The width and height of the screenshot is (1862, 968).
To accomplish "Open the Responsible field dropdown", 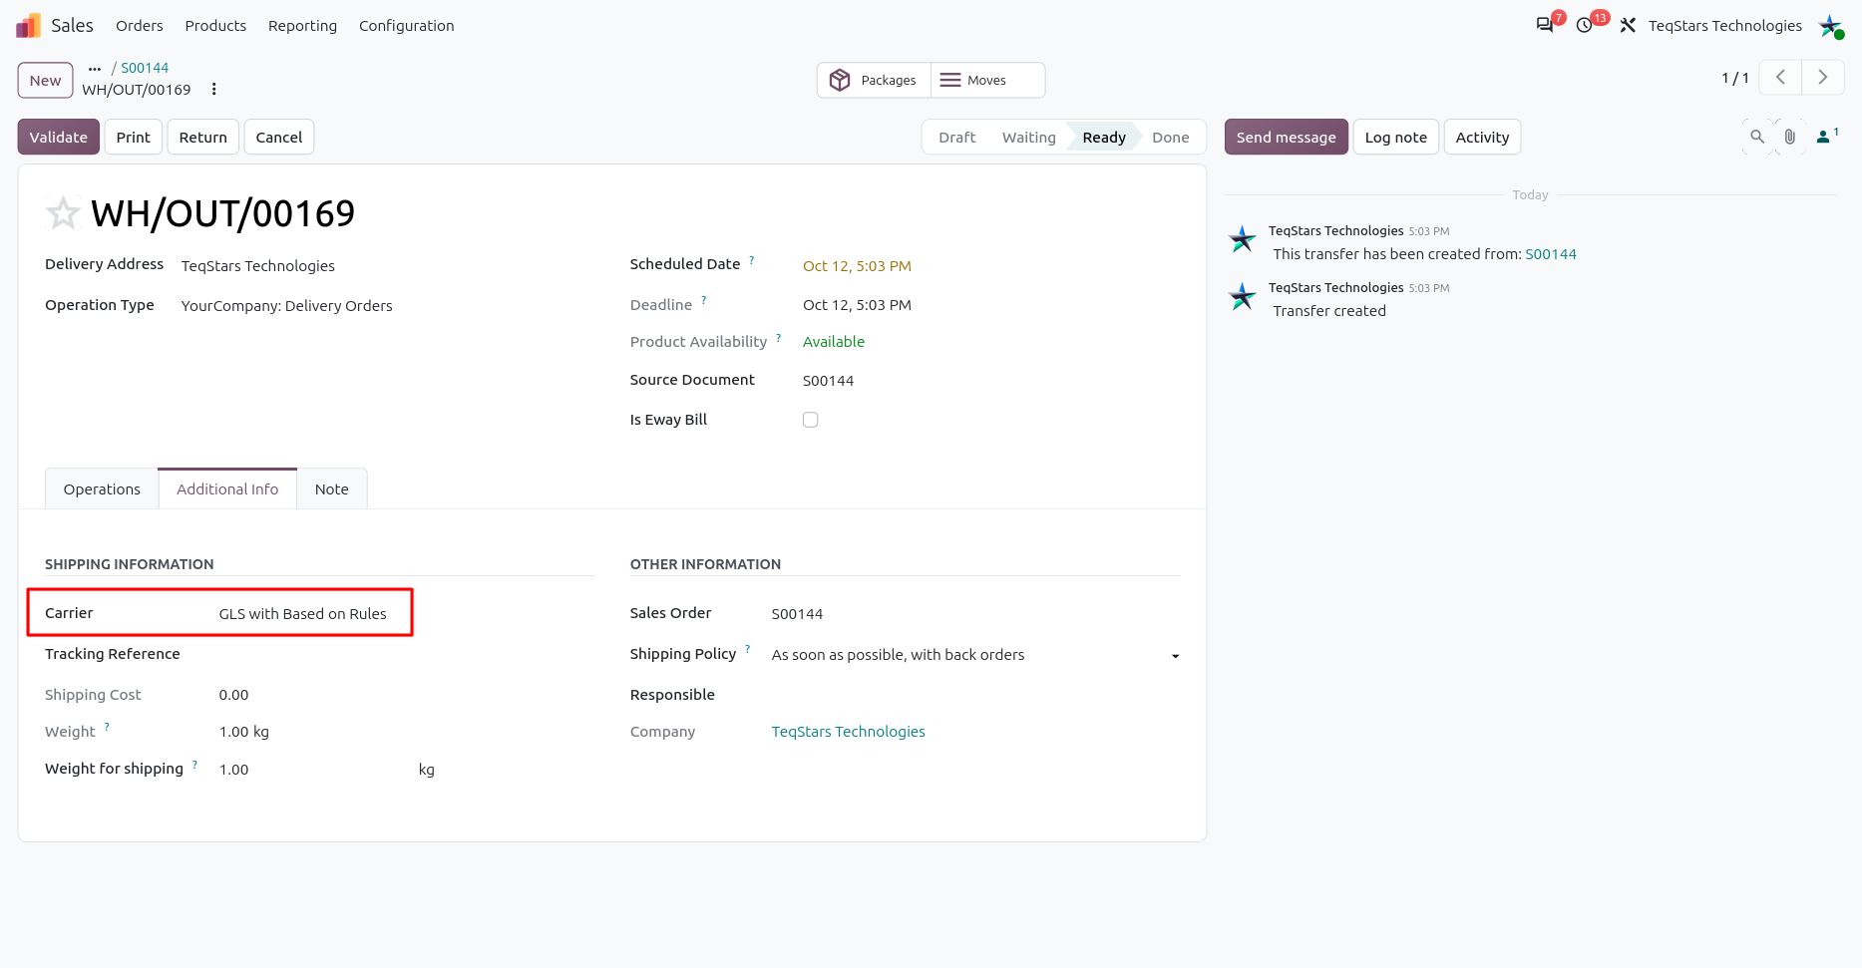I will coord(975,695).
